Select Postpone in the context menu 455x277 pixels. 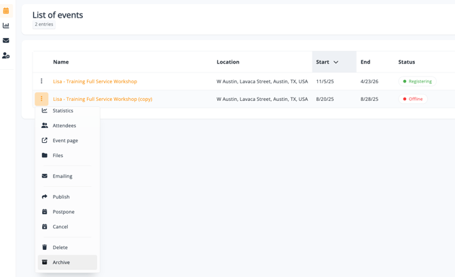[x=63, y=212]
